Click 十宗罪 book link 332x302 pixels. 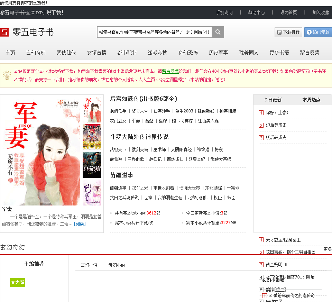click(233, 188)
